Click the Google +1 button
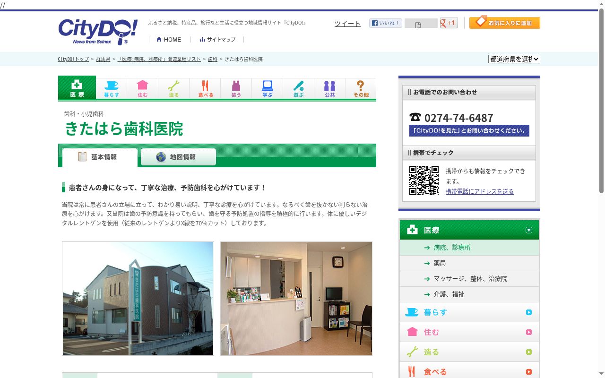 click(x=449, y=23)
